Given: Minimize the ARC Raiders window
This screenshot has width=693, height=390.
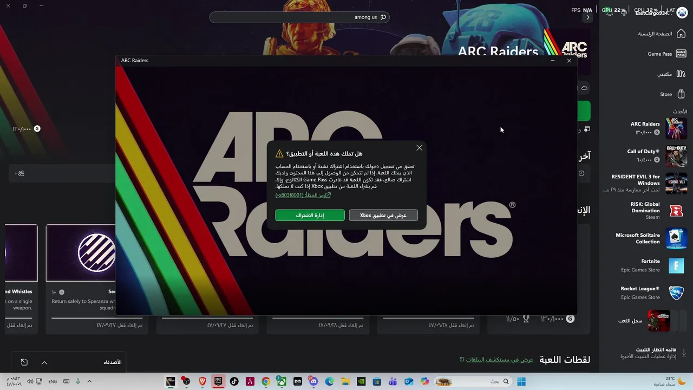Looking at the screenshot, I should click(x=552, y=61).
